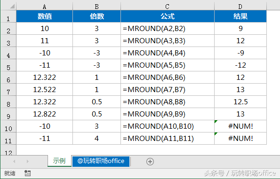
Task: Select column B header
Action: click(x=96, y=7)
